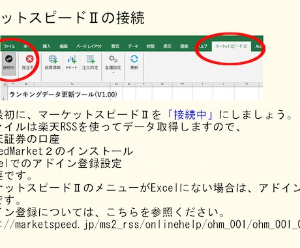Click the 接続中 connection status button
The width and height of the screenshot is (300, 248).
tap(9, 63)
